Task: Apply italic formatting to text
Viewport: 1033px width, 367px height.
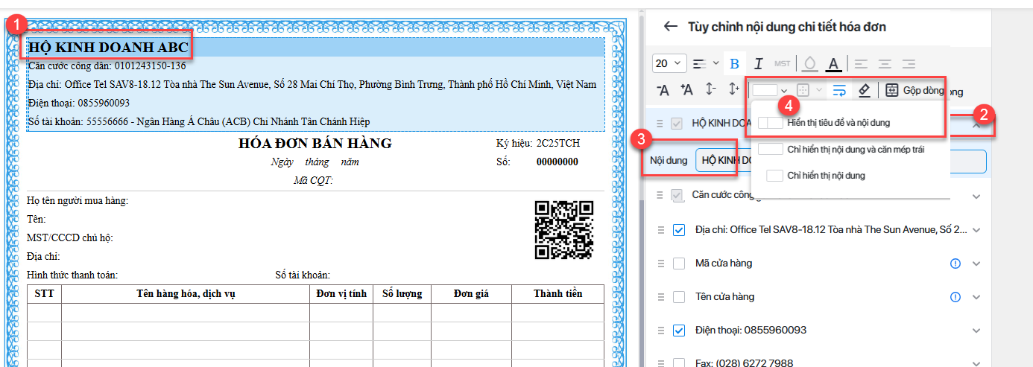Action: 759,63
